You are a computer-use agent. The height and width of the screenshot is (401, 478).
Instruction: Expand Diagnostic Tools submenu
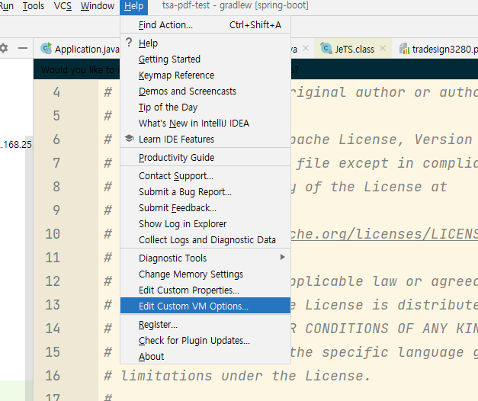tap(205, 258)
